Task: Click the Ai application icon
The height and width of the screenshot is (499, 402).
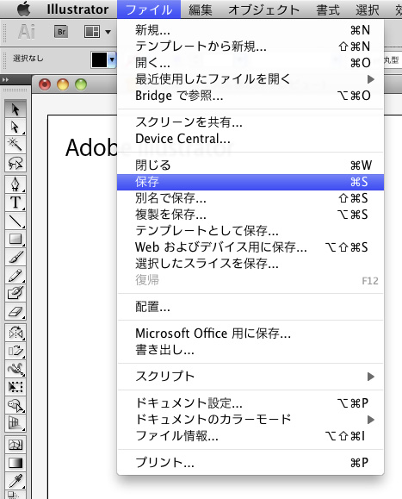Action: [x=27, y=32]
